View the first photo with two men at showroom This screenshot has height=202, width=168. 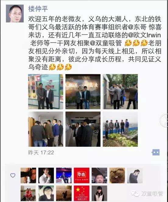tap(46, 92)
